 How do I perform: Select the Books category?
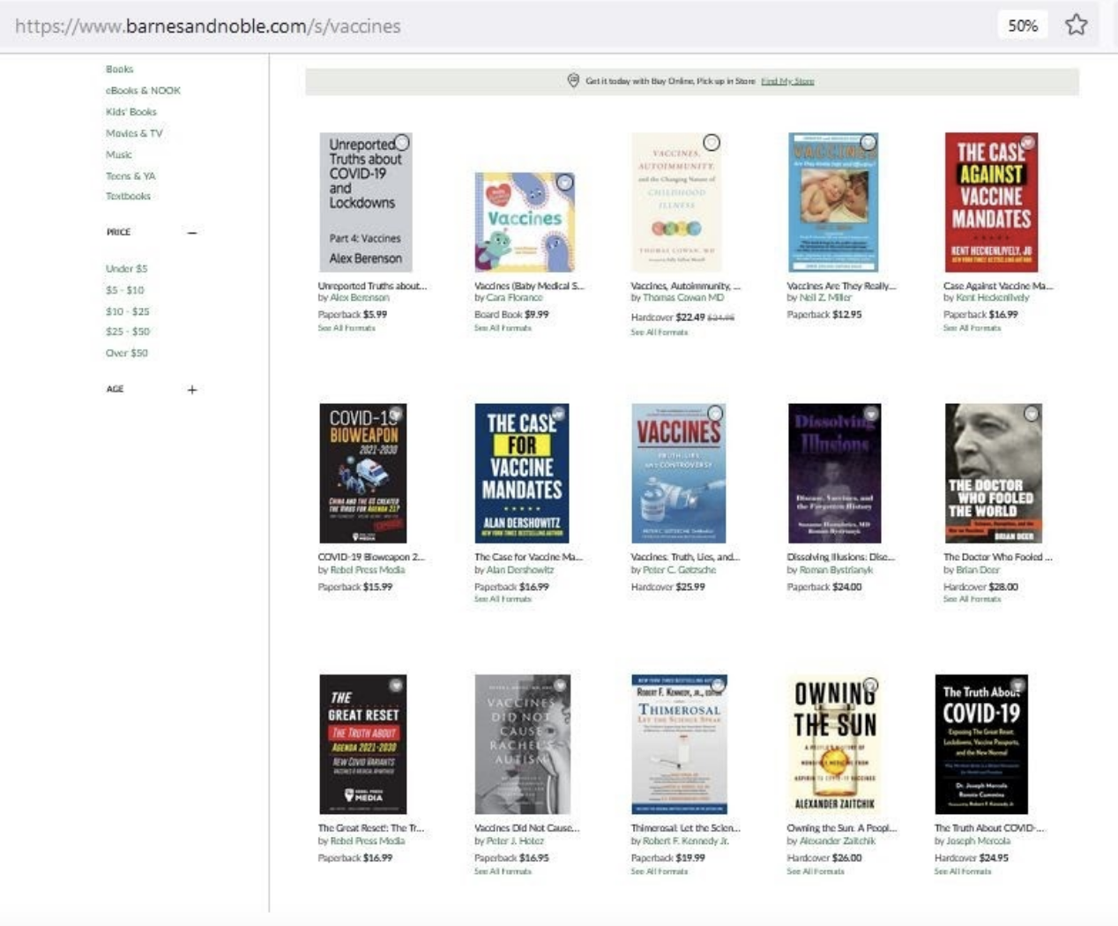[x=119, y=69]
